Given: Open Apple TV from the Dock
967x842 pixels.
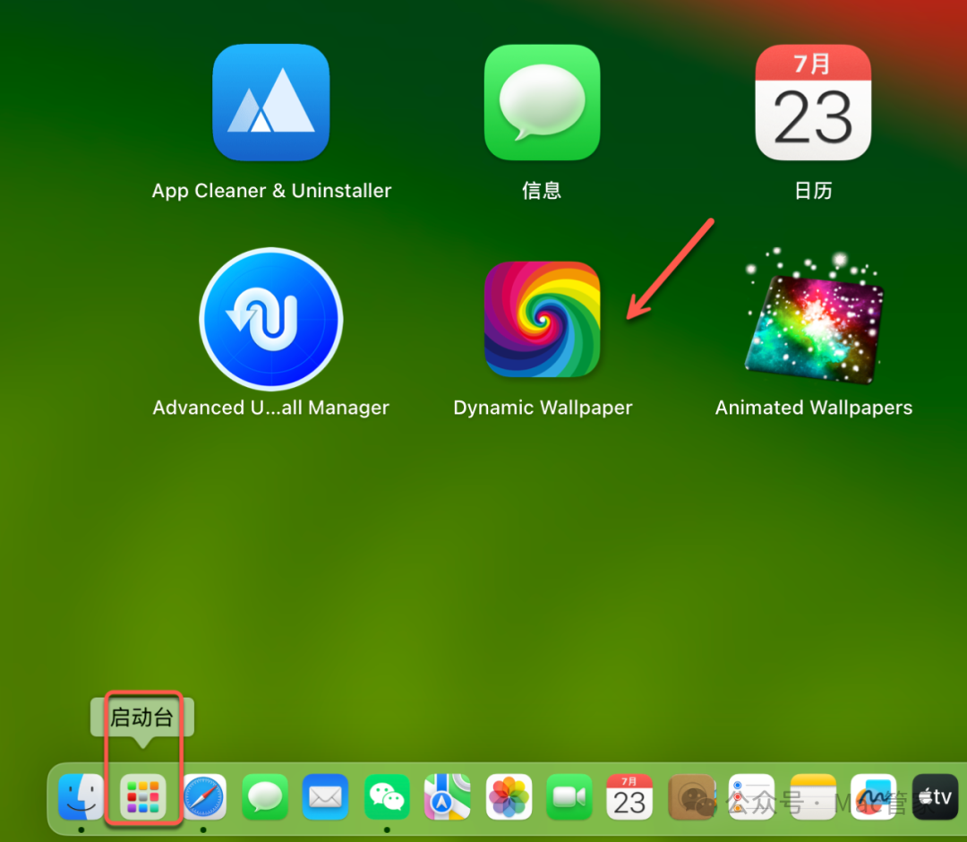Looking at the screenshot, I should [935, 796].
